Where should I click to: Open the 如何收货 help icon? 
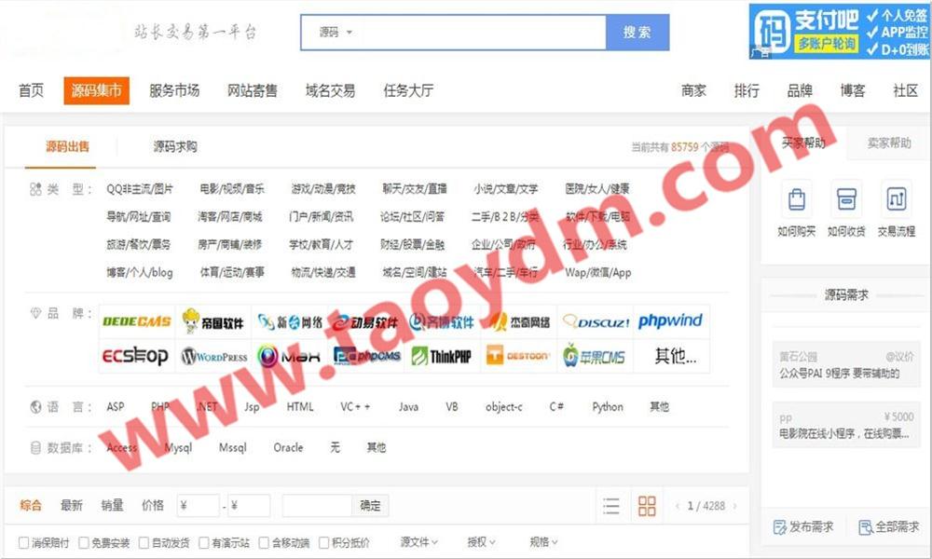(846, 199)
